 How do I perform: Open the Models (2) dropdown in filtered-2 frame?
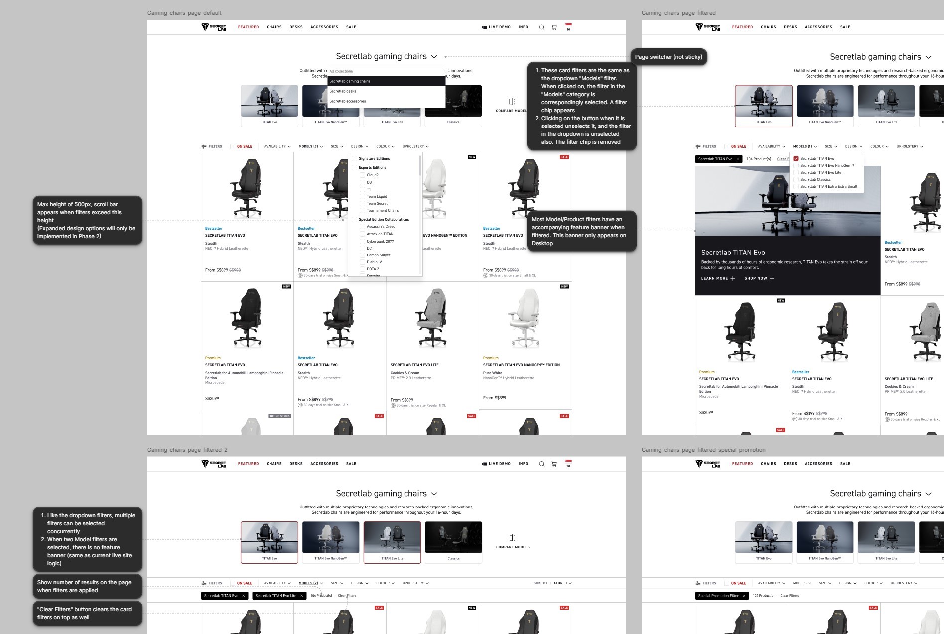311,583
